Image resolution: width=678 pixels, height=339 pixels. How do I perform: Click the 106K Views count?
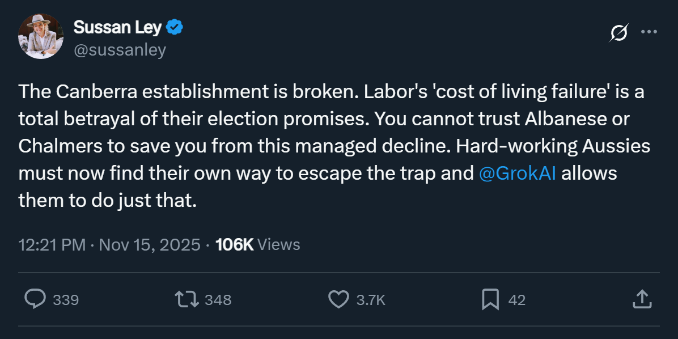pos(258,245)
